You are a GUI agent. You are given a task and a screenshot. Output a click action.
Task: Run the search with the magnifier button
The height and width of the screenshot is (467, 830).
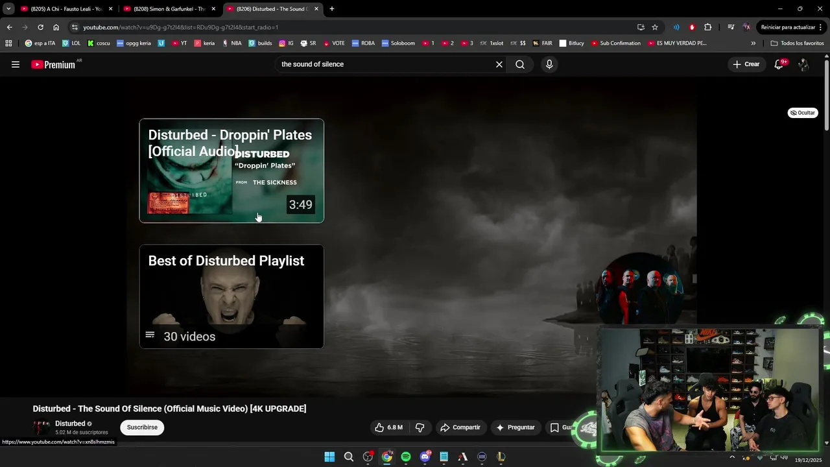[x=520, y=64]
